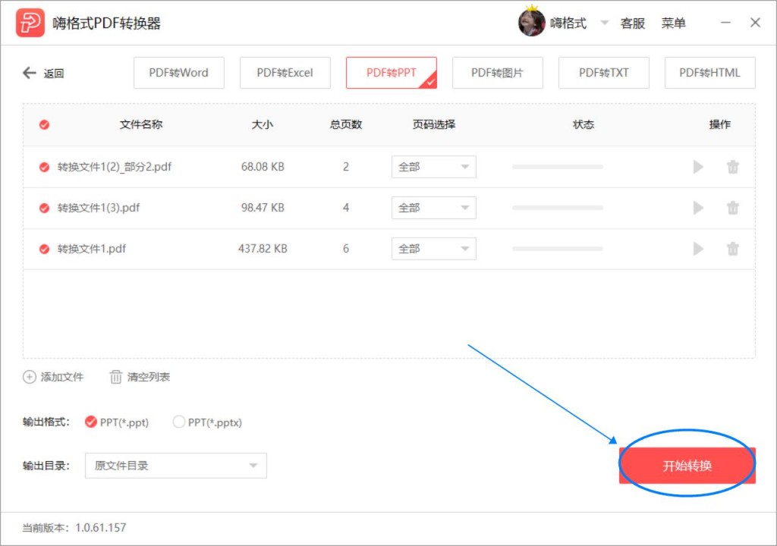
Task: Click size value 98.47 KB
Action: click(x=263, y=208)
